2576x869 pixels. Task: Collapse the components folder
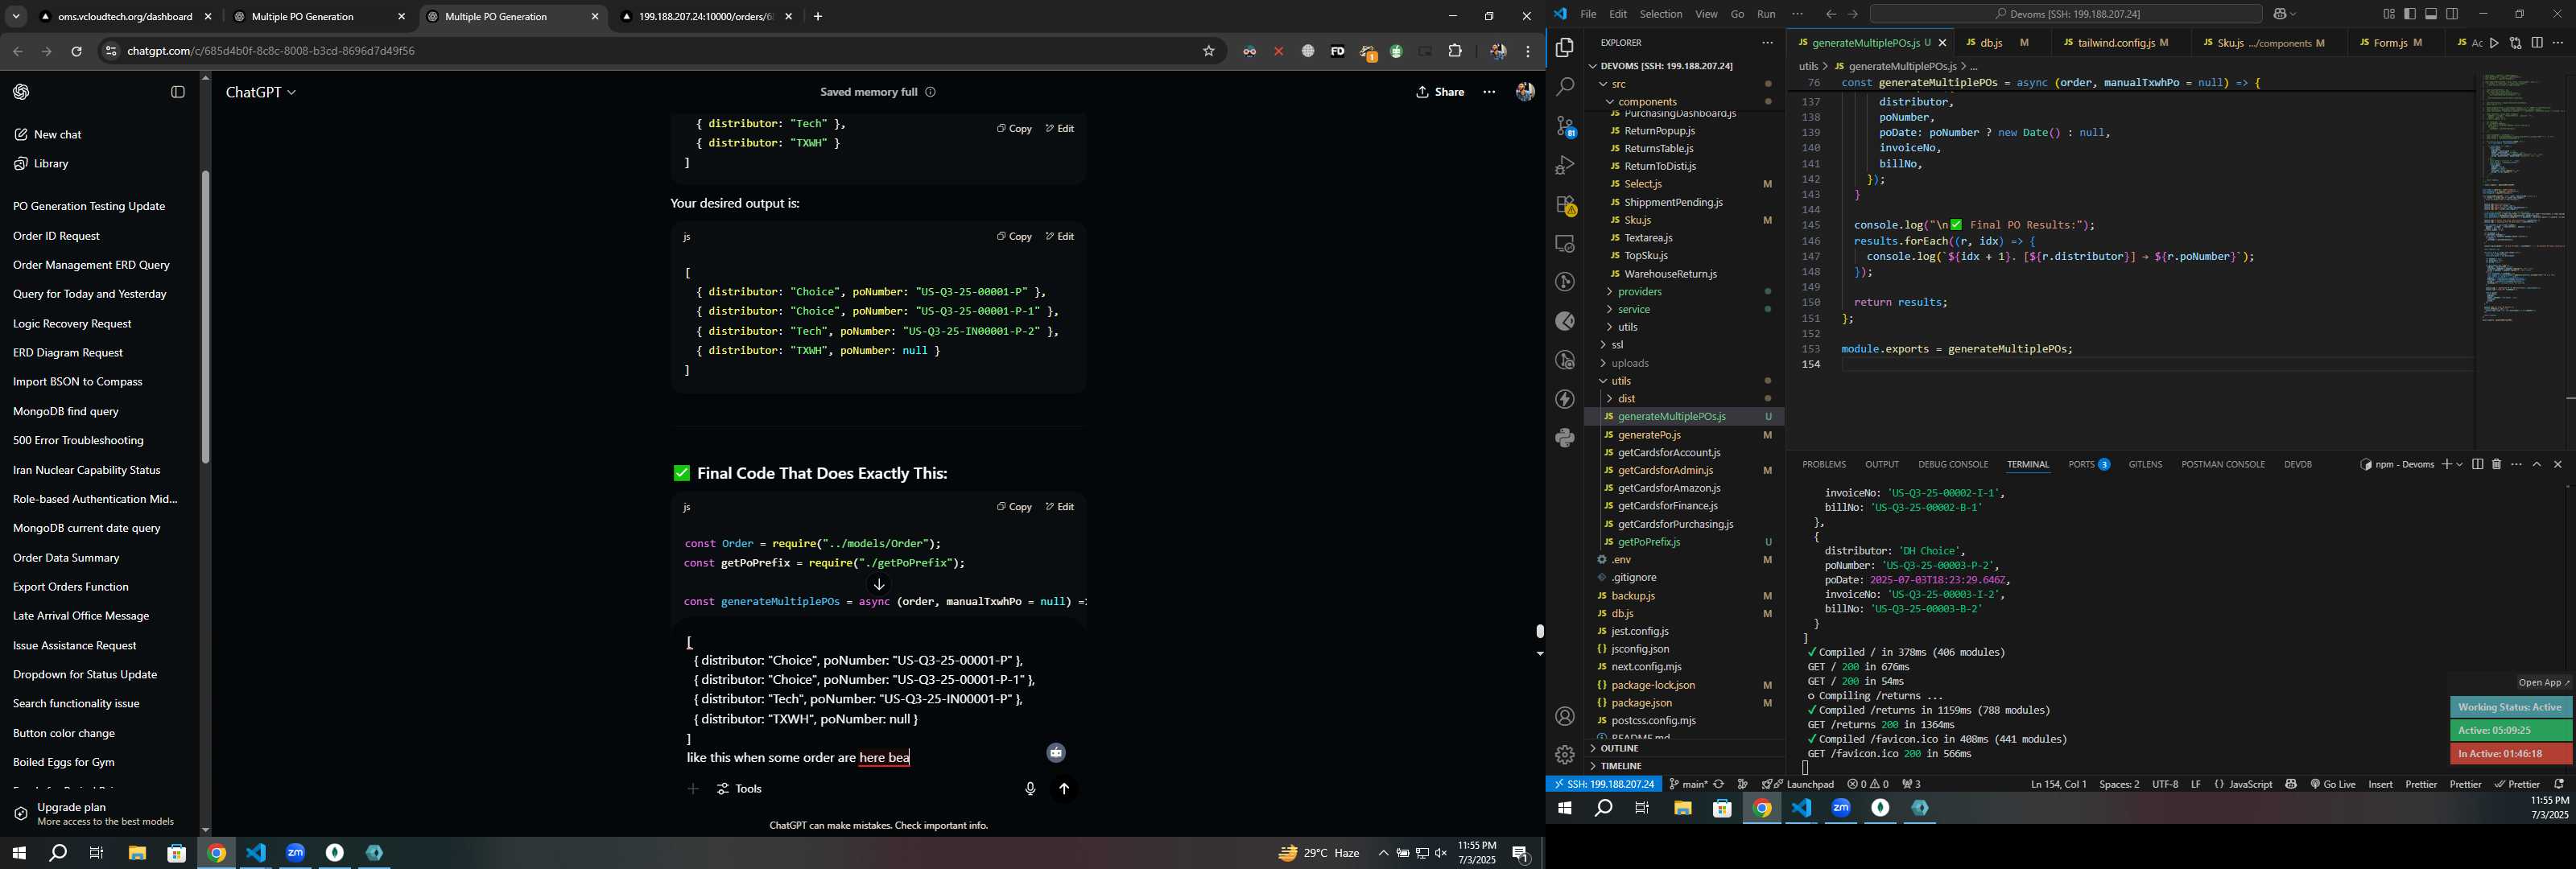[1610, 102]
